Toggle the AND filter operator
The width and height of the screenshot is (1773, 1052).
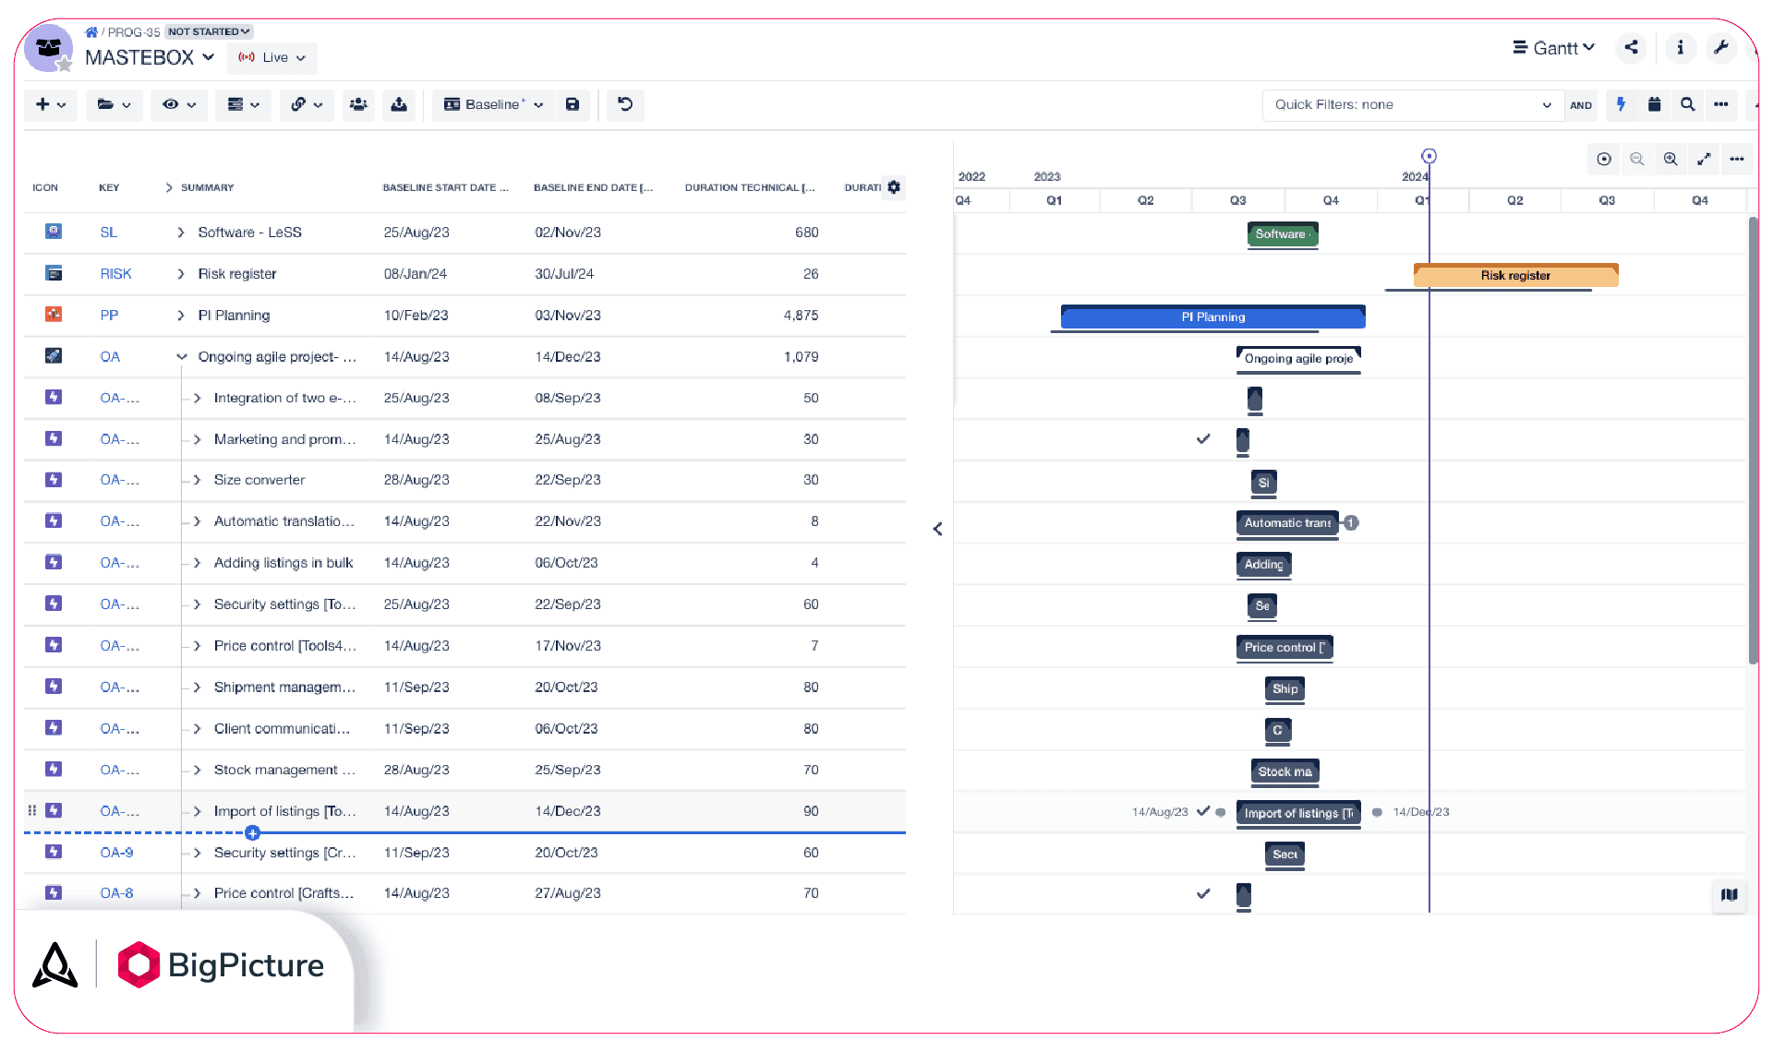[1581, 105]
